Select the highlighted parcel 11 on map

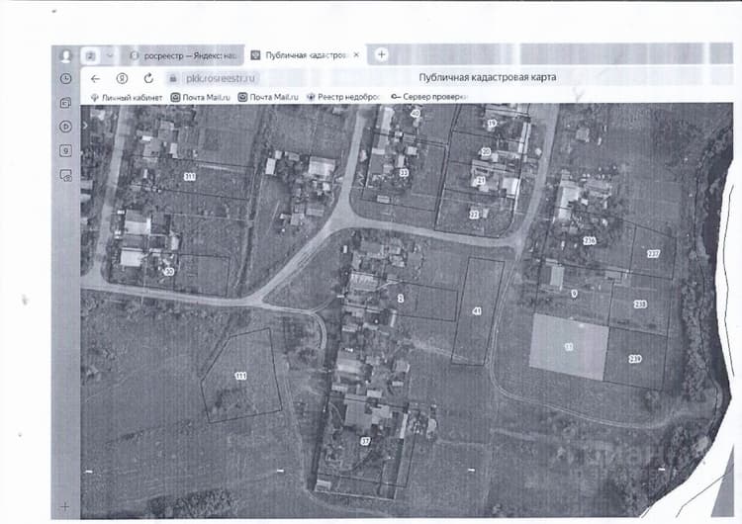click(x=569, y=347)
